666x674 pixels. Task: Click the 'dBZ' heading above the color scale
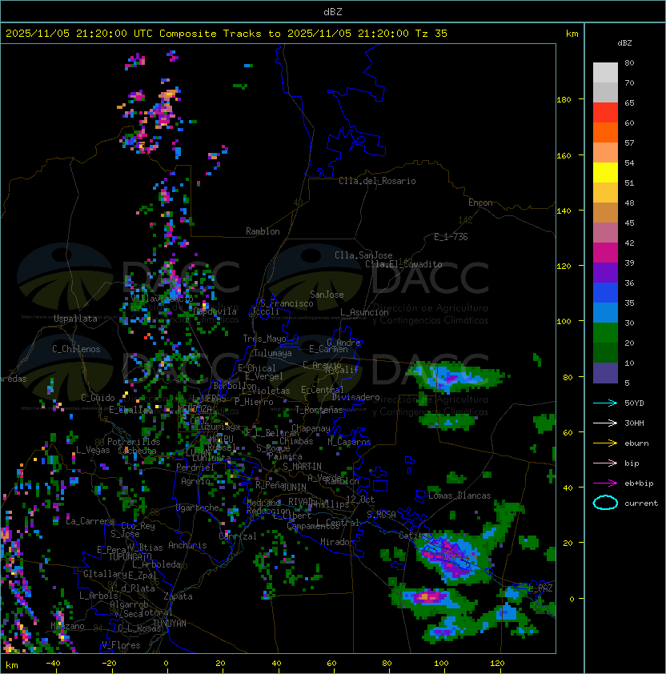pos(624,43)
